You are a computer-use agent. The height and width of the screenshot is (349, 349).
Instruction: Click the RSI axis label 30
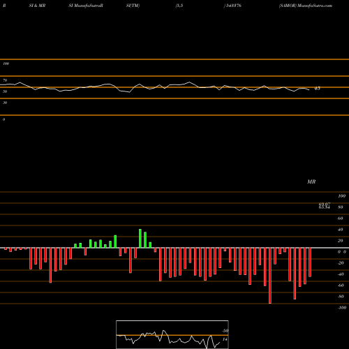coord(5,103)
